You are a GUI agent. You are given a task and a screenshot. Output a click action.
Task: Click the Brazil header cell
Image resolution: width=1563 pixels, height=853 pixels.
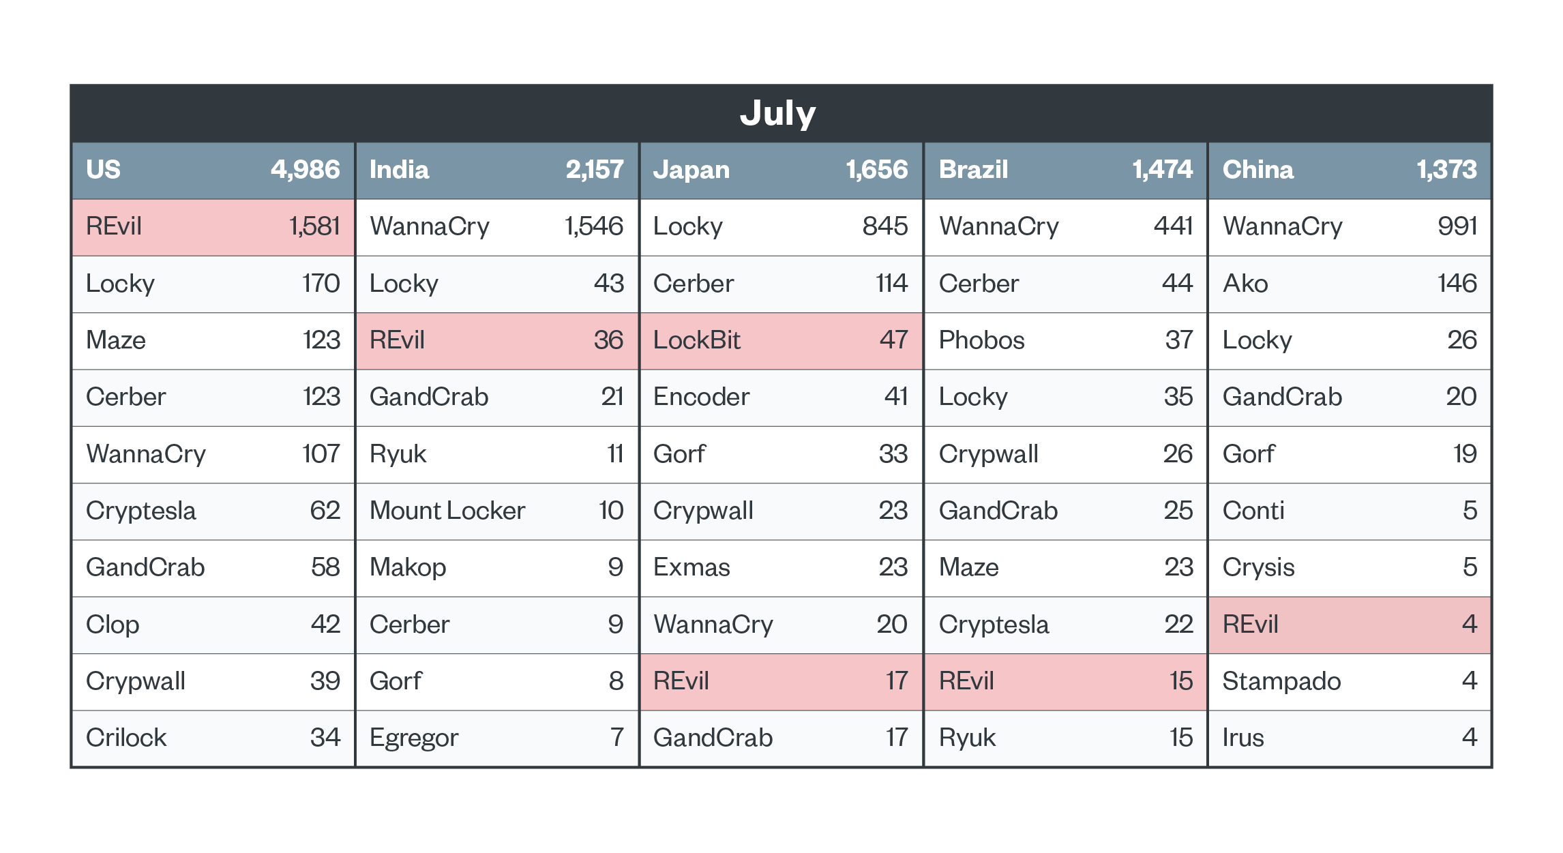1065,170
